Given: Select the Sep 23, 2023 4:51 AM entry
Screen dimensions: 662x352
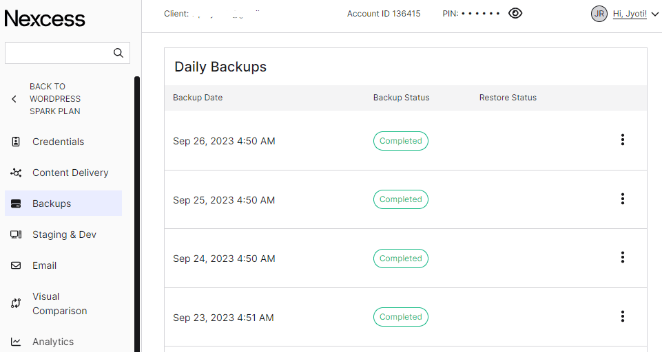Looking at the screenshot, I should pyautogui.click(x=223, y=318).
